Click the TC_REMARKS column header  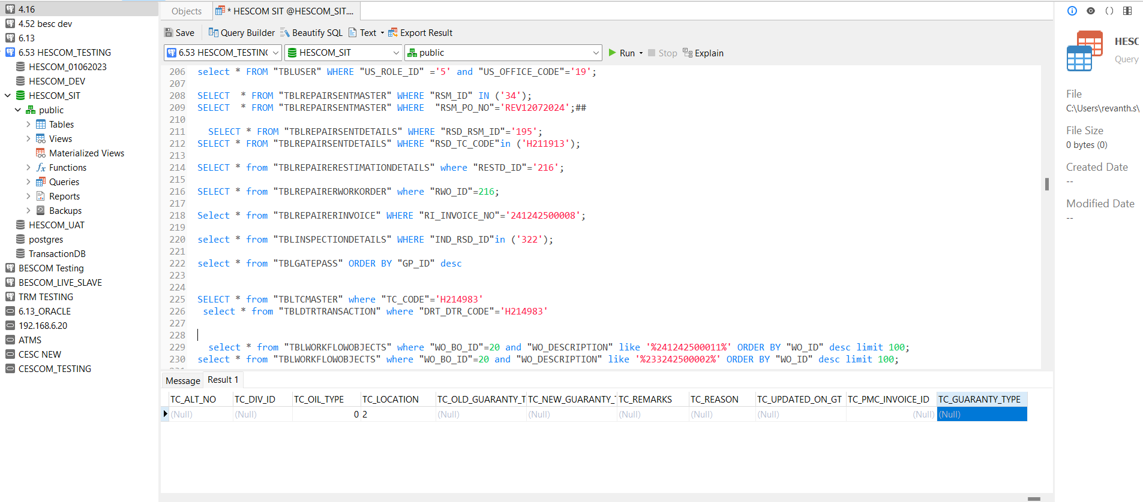pos(652,399)
